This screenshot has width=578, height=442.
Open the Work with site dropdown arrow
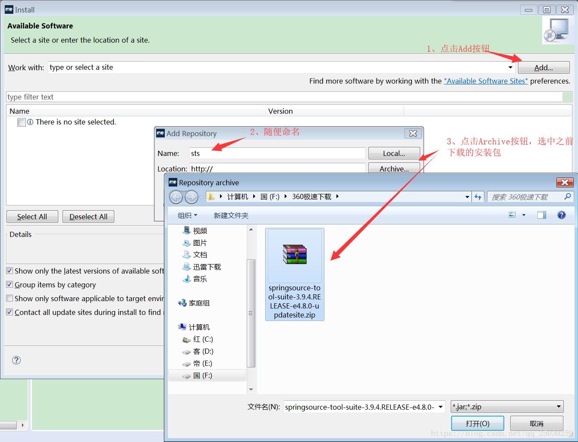tap(510, 68)
